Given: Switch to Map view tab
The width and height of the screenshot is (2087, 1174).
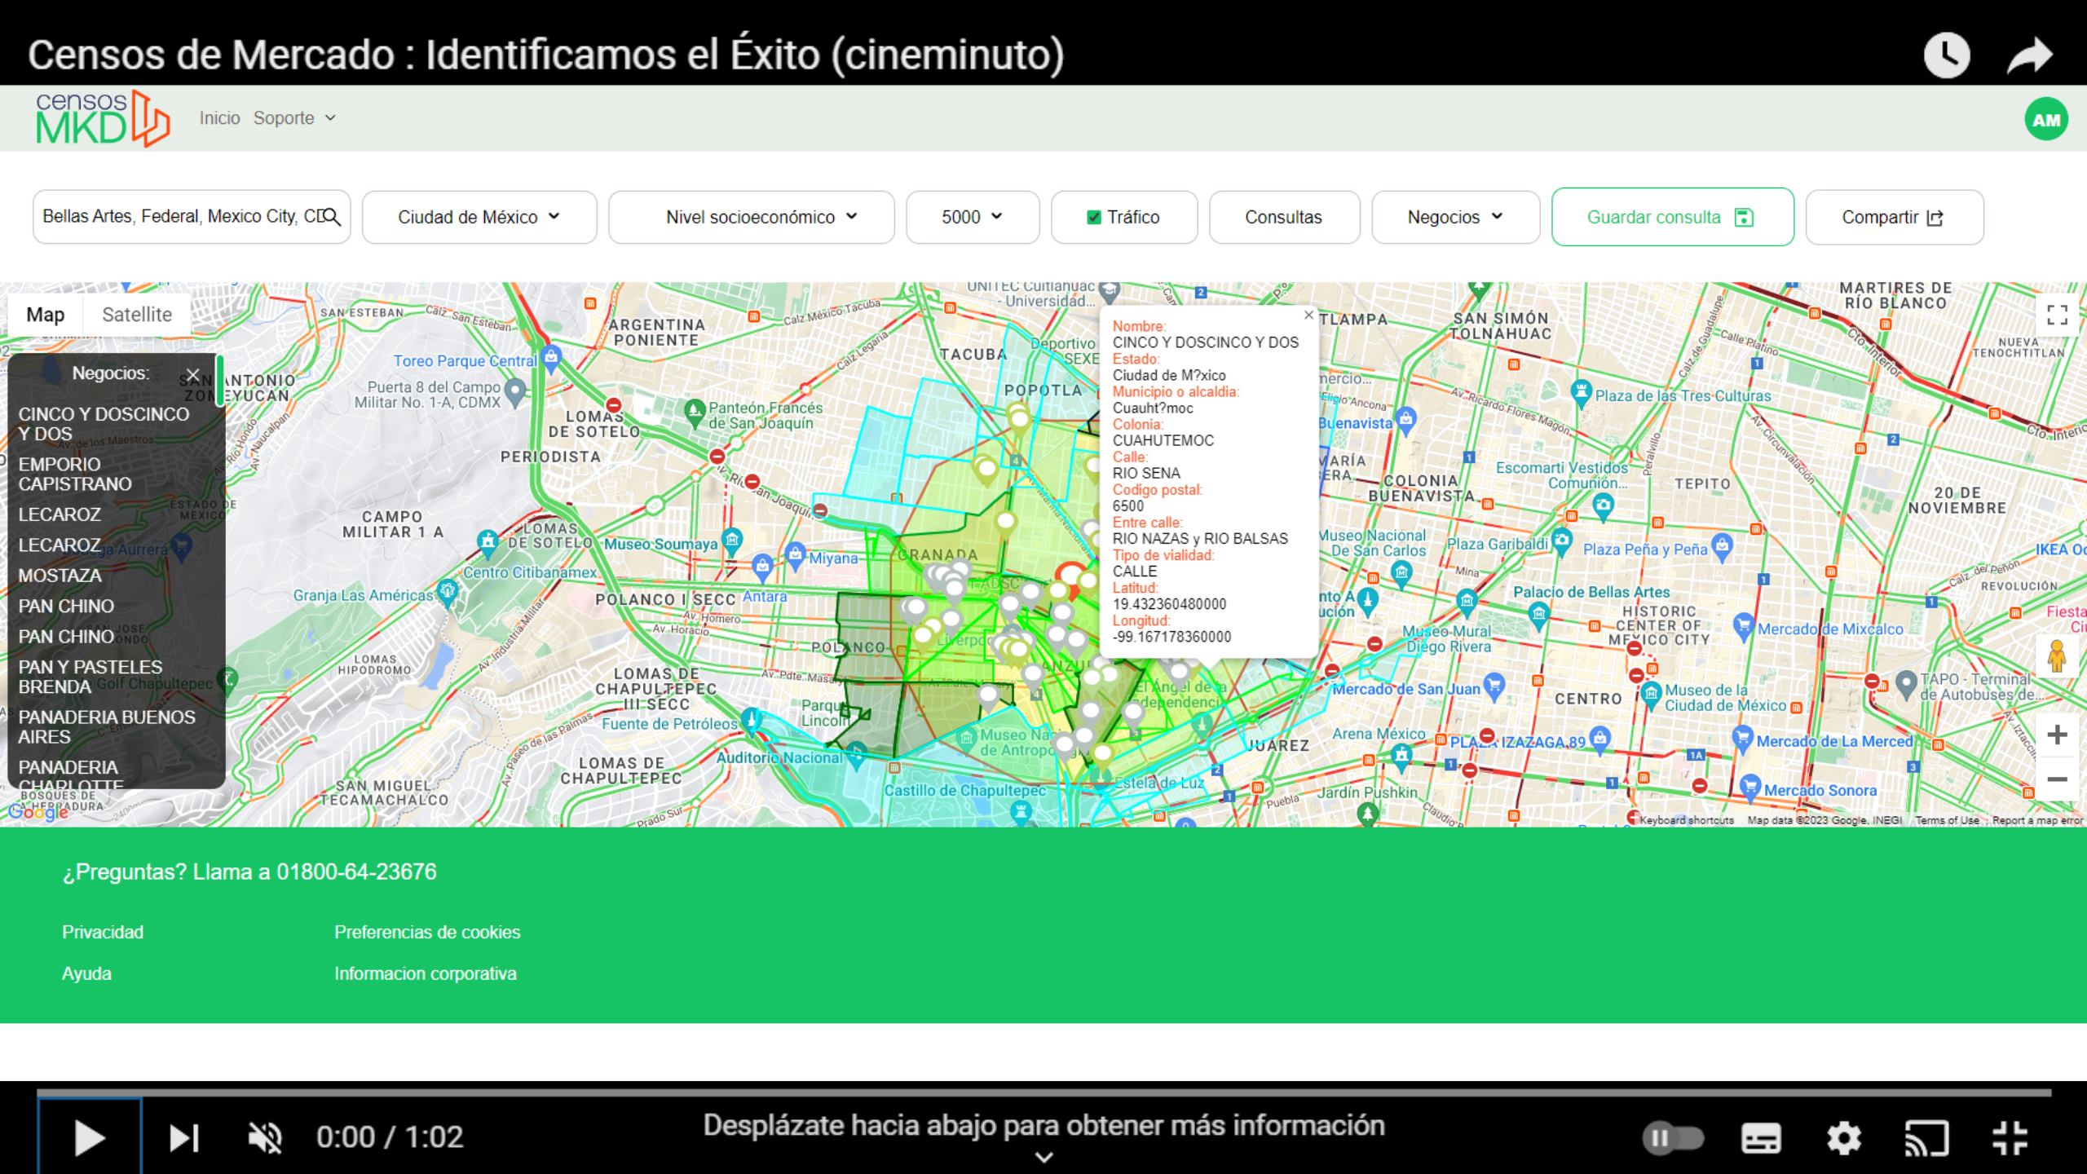Looking at the screenshot, I should pyautogui.click(x=45, y=315).
